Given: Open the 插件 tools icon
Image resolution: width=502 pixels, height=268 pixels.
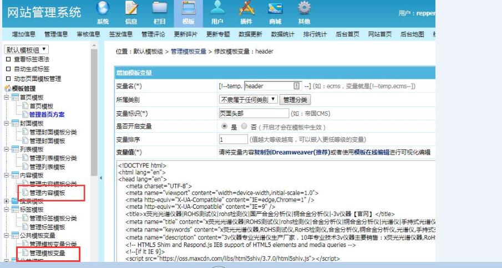Looking at the screenshot, I should click(246, 8).
